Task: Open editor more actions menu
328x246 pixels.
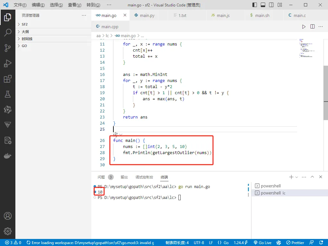Action: [x=321, y=27]
